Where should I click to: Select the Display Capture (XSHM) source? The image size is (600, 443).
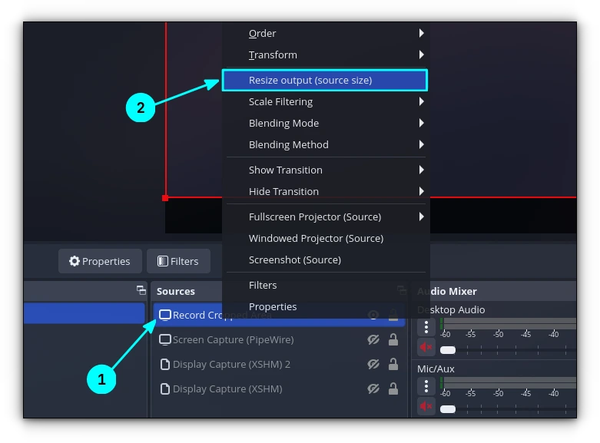pos(279,388)
